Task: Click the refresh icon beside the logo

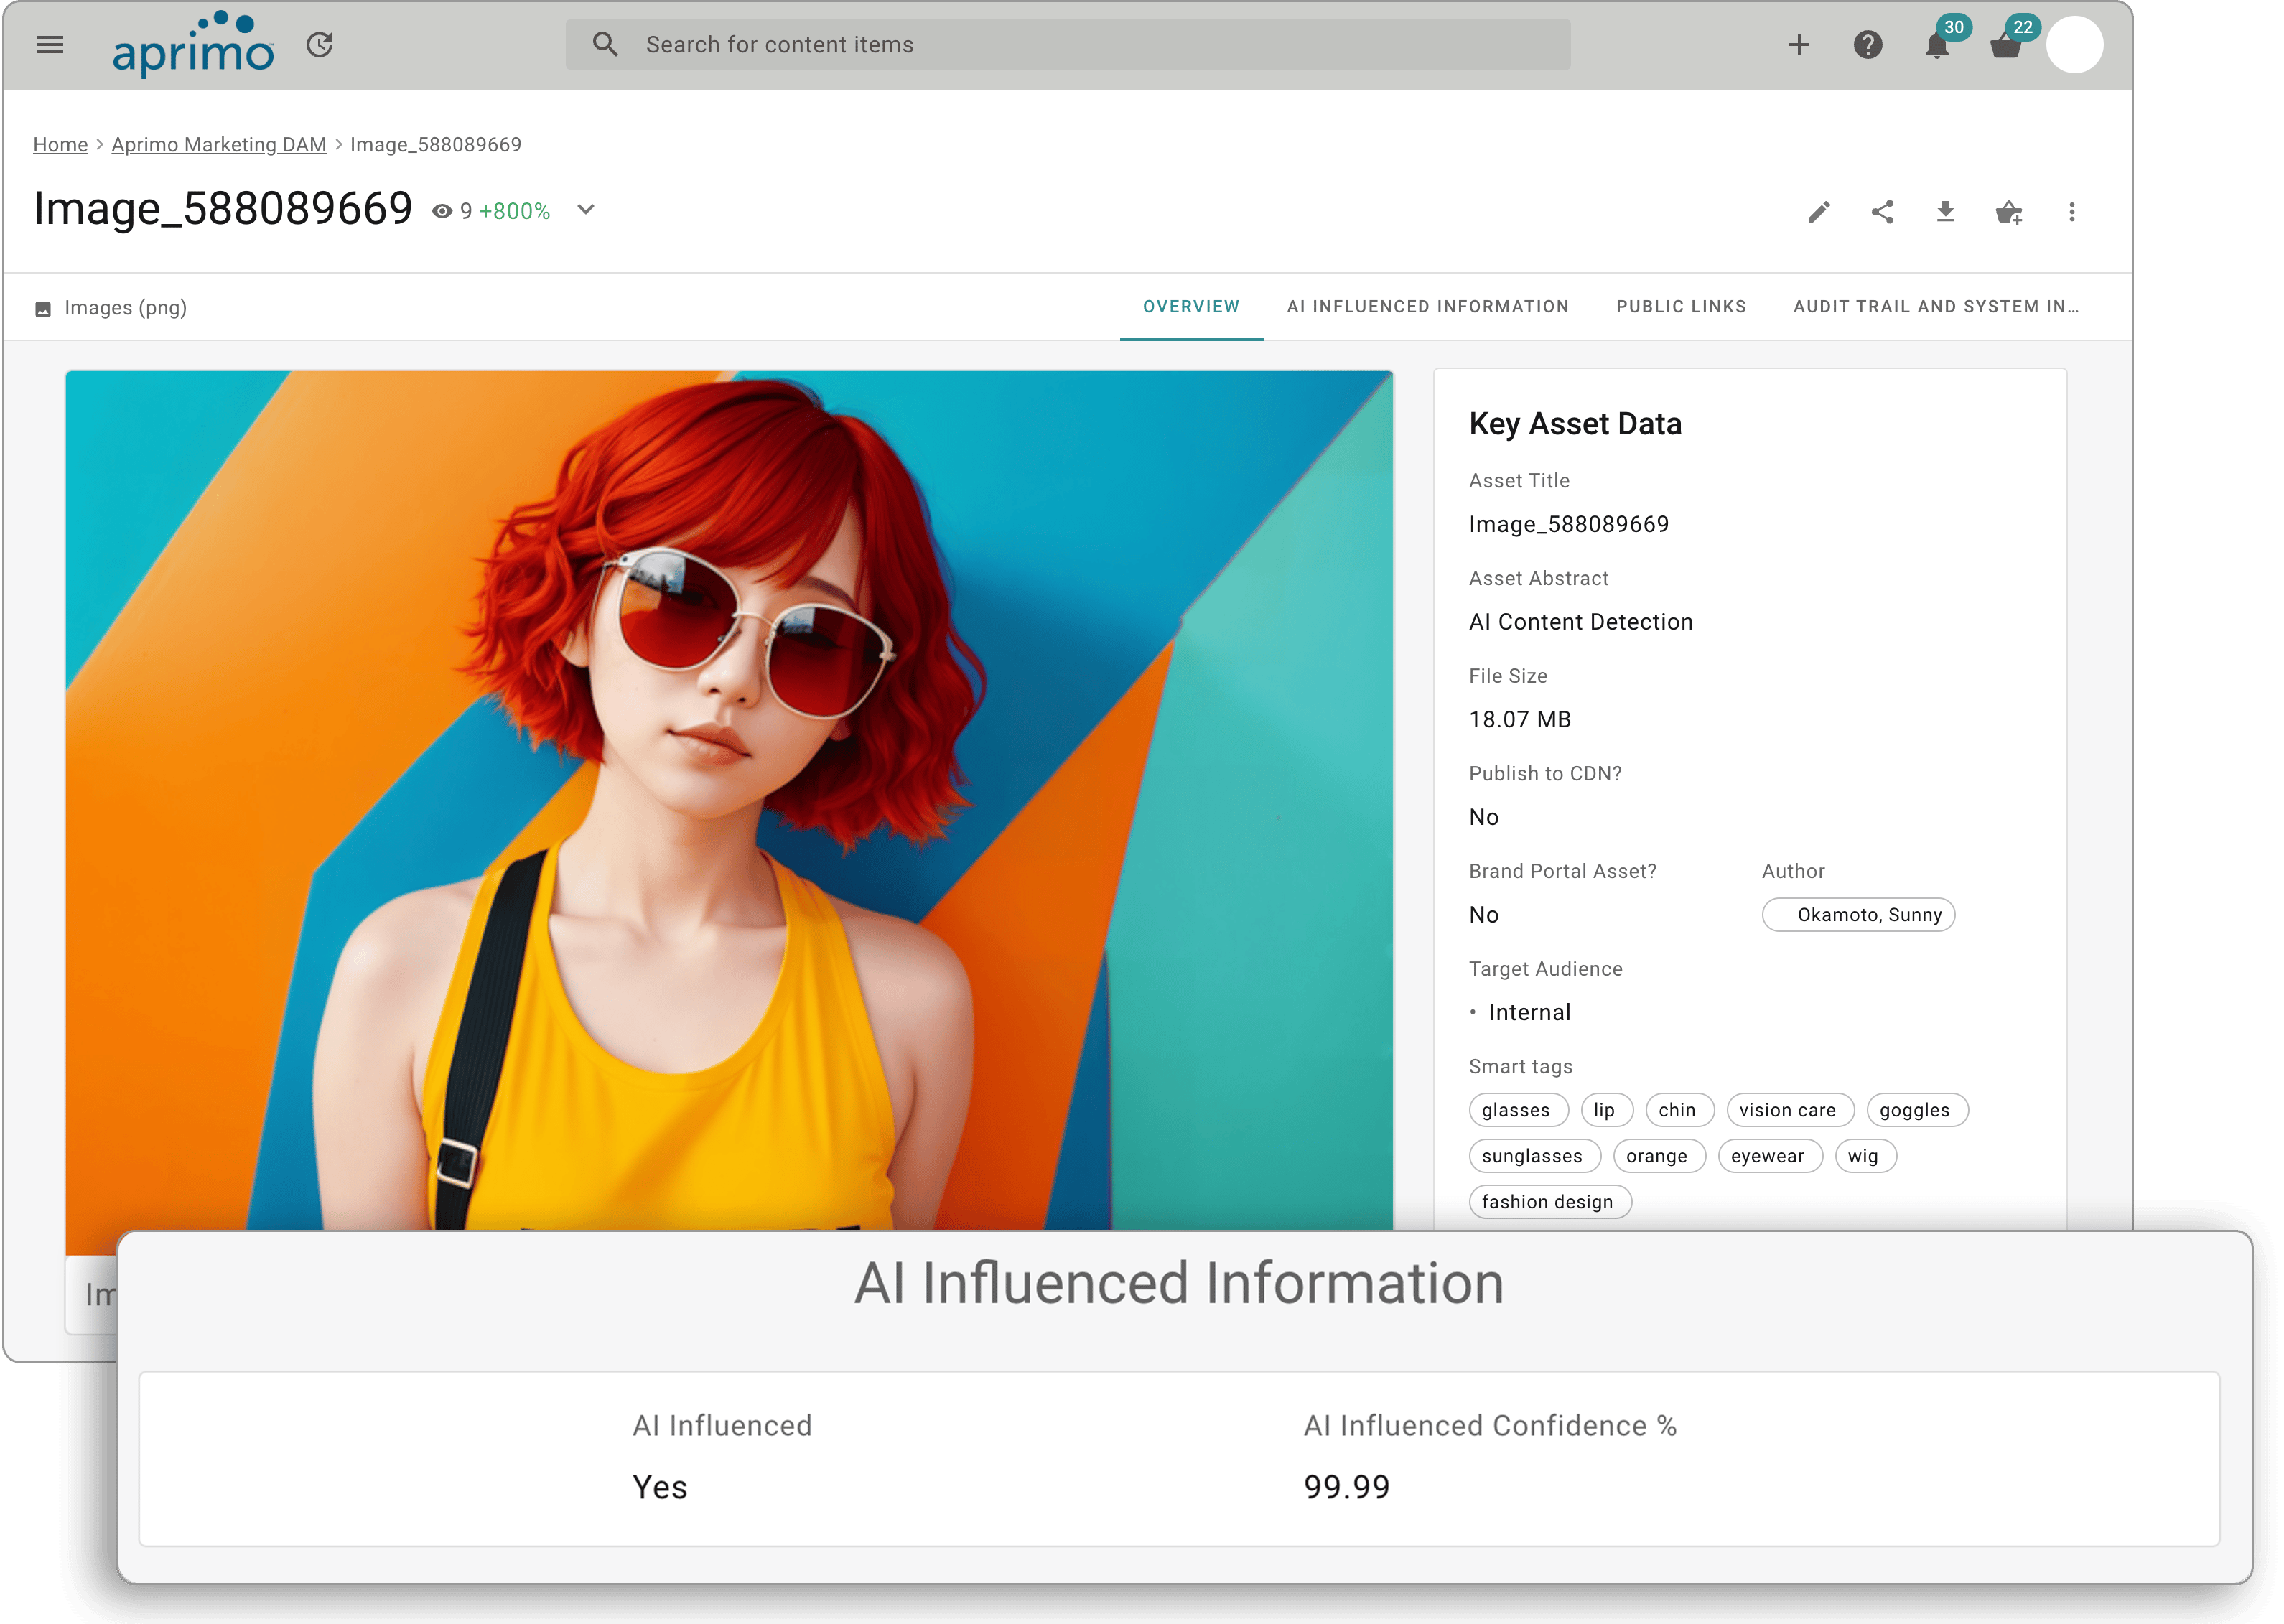Action: (x=319, y=44)
